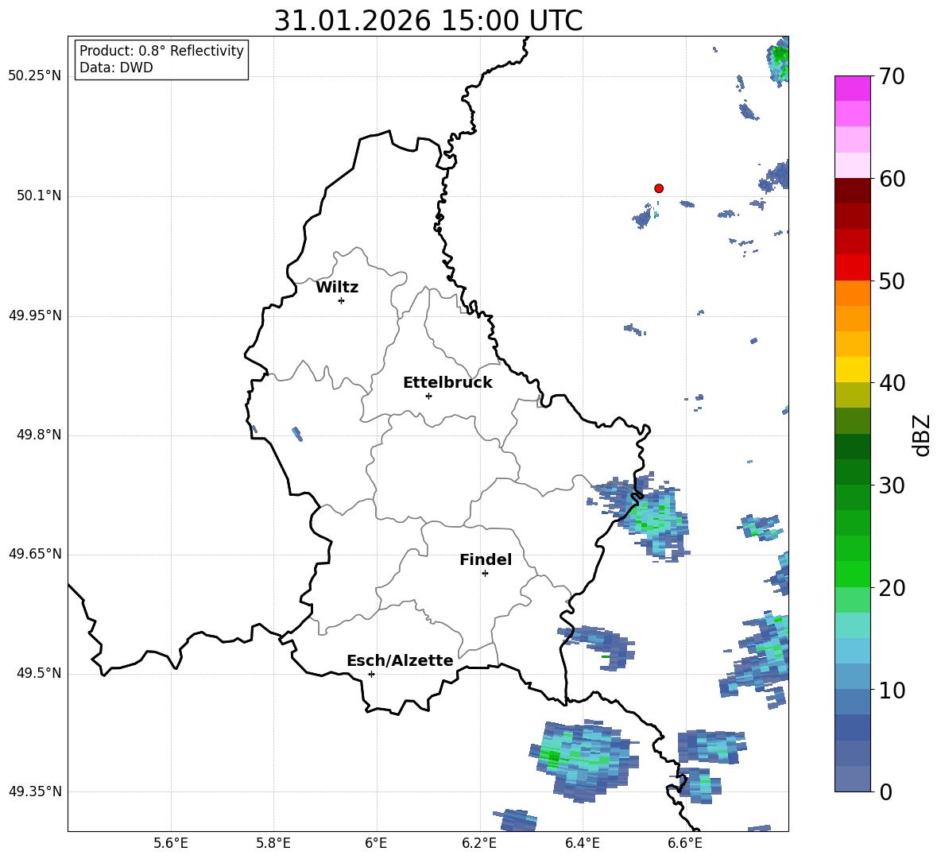Click the latitude label 50.1°N
Viewport: 941px width, 859px height.
(39, 195)
